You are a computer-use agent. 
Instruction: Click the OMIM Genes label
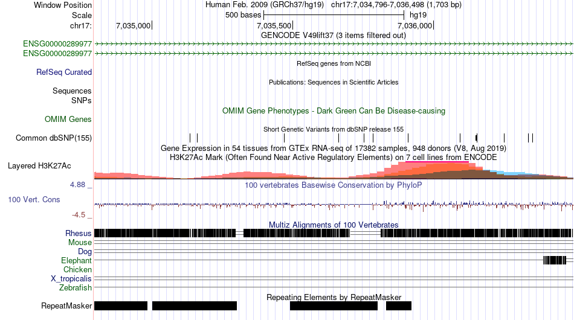point(68,119)
